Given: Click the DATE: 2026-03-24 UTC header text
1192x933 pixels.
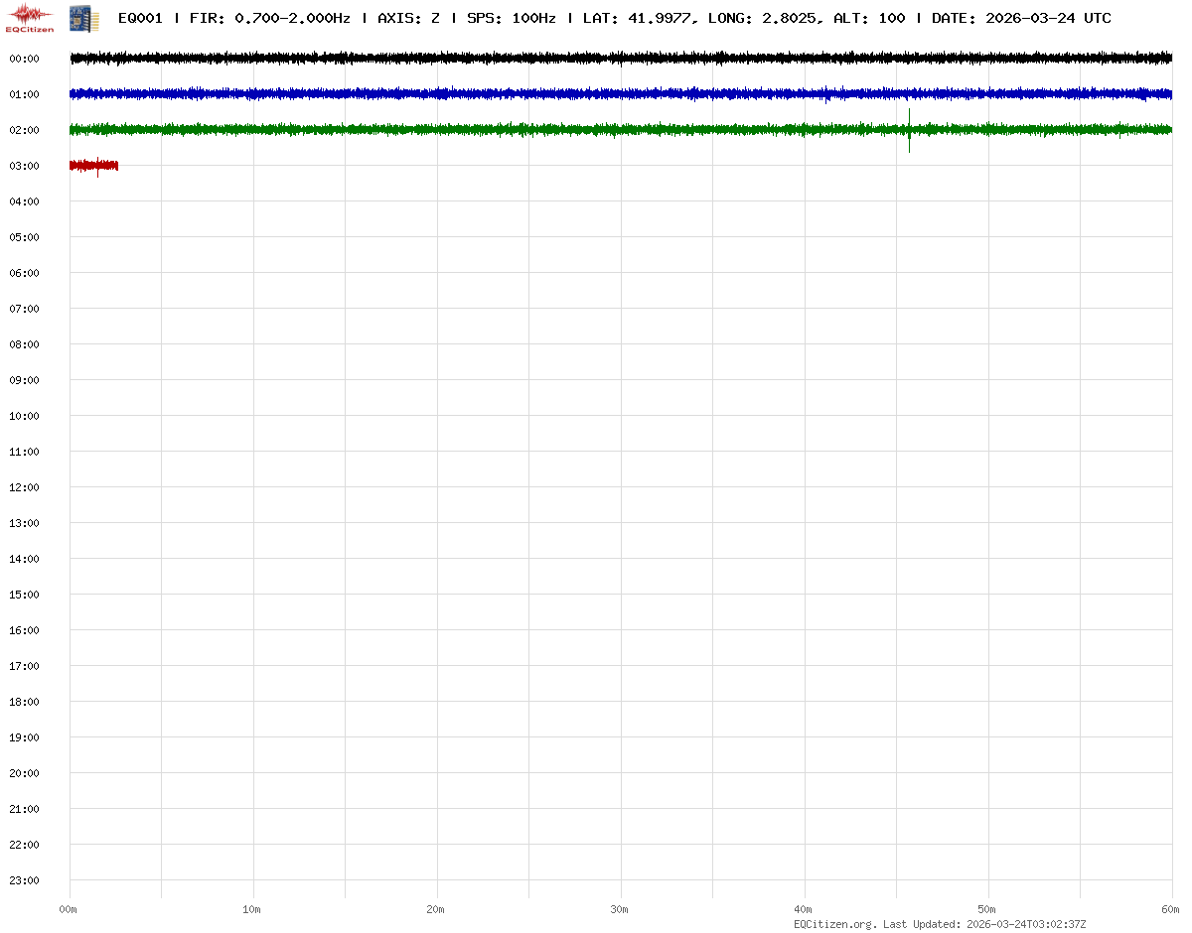Looking at the screenshot, I should point(1020,18).
